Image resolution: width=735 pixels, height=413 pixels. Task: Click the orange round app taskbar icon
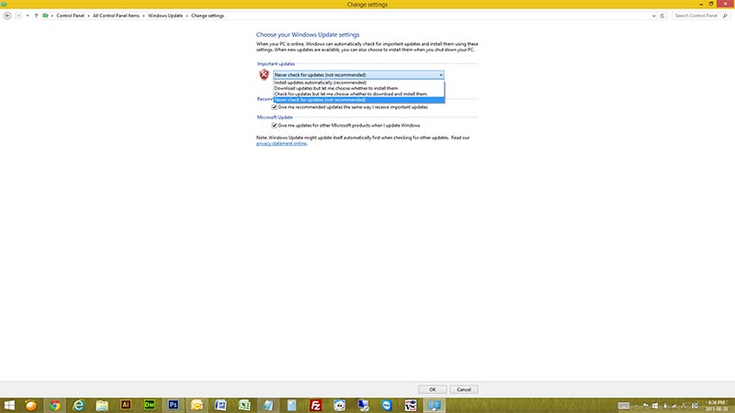click(31, 406)
